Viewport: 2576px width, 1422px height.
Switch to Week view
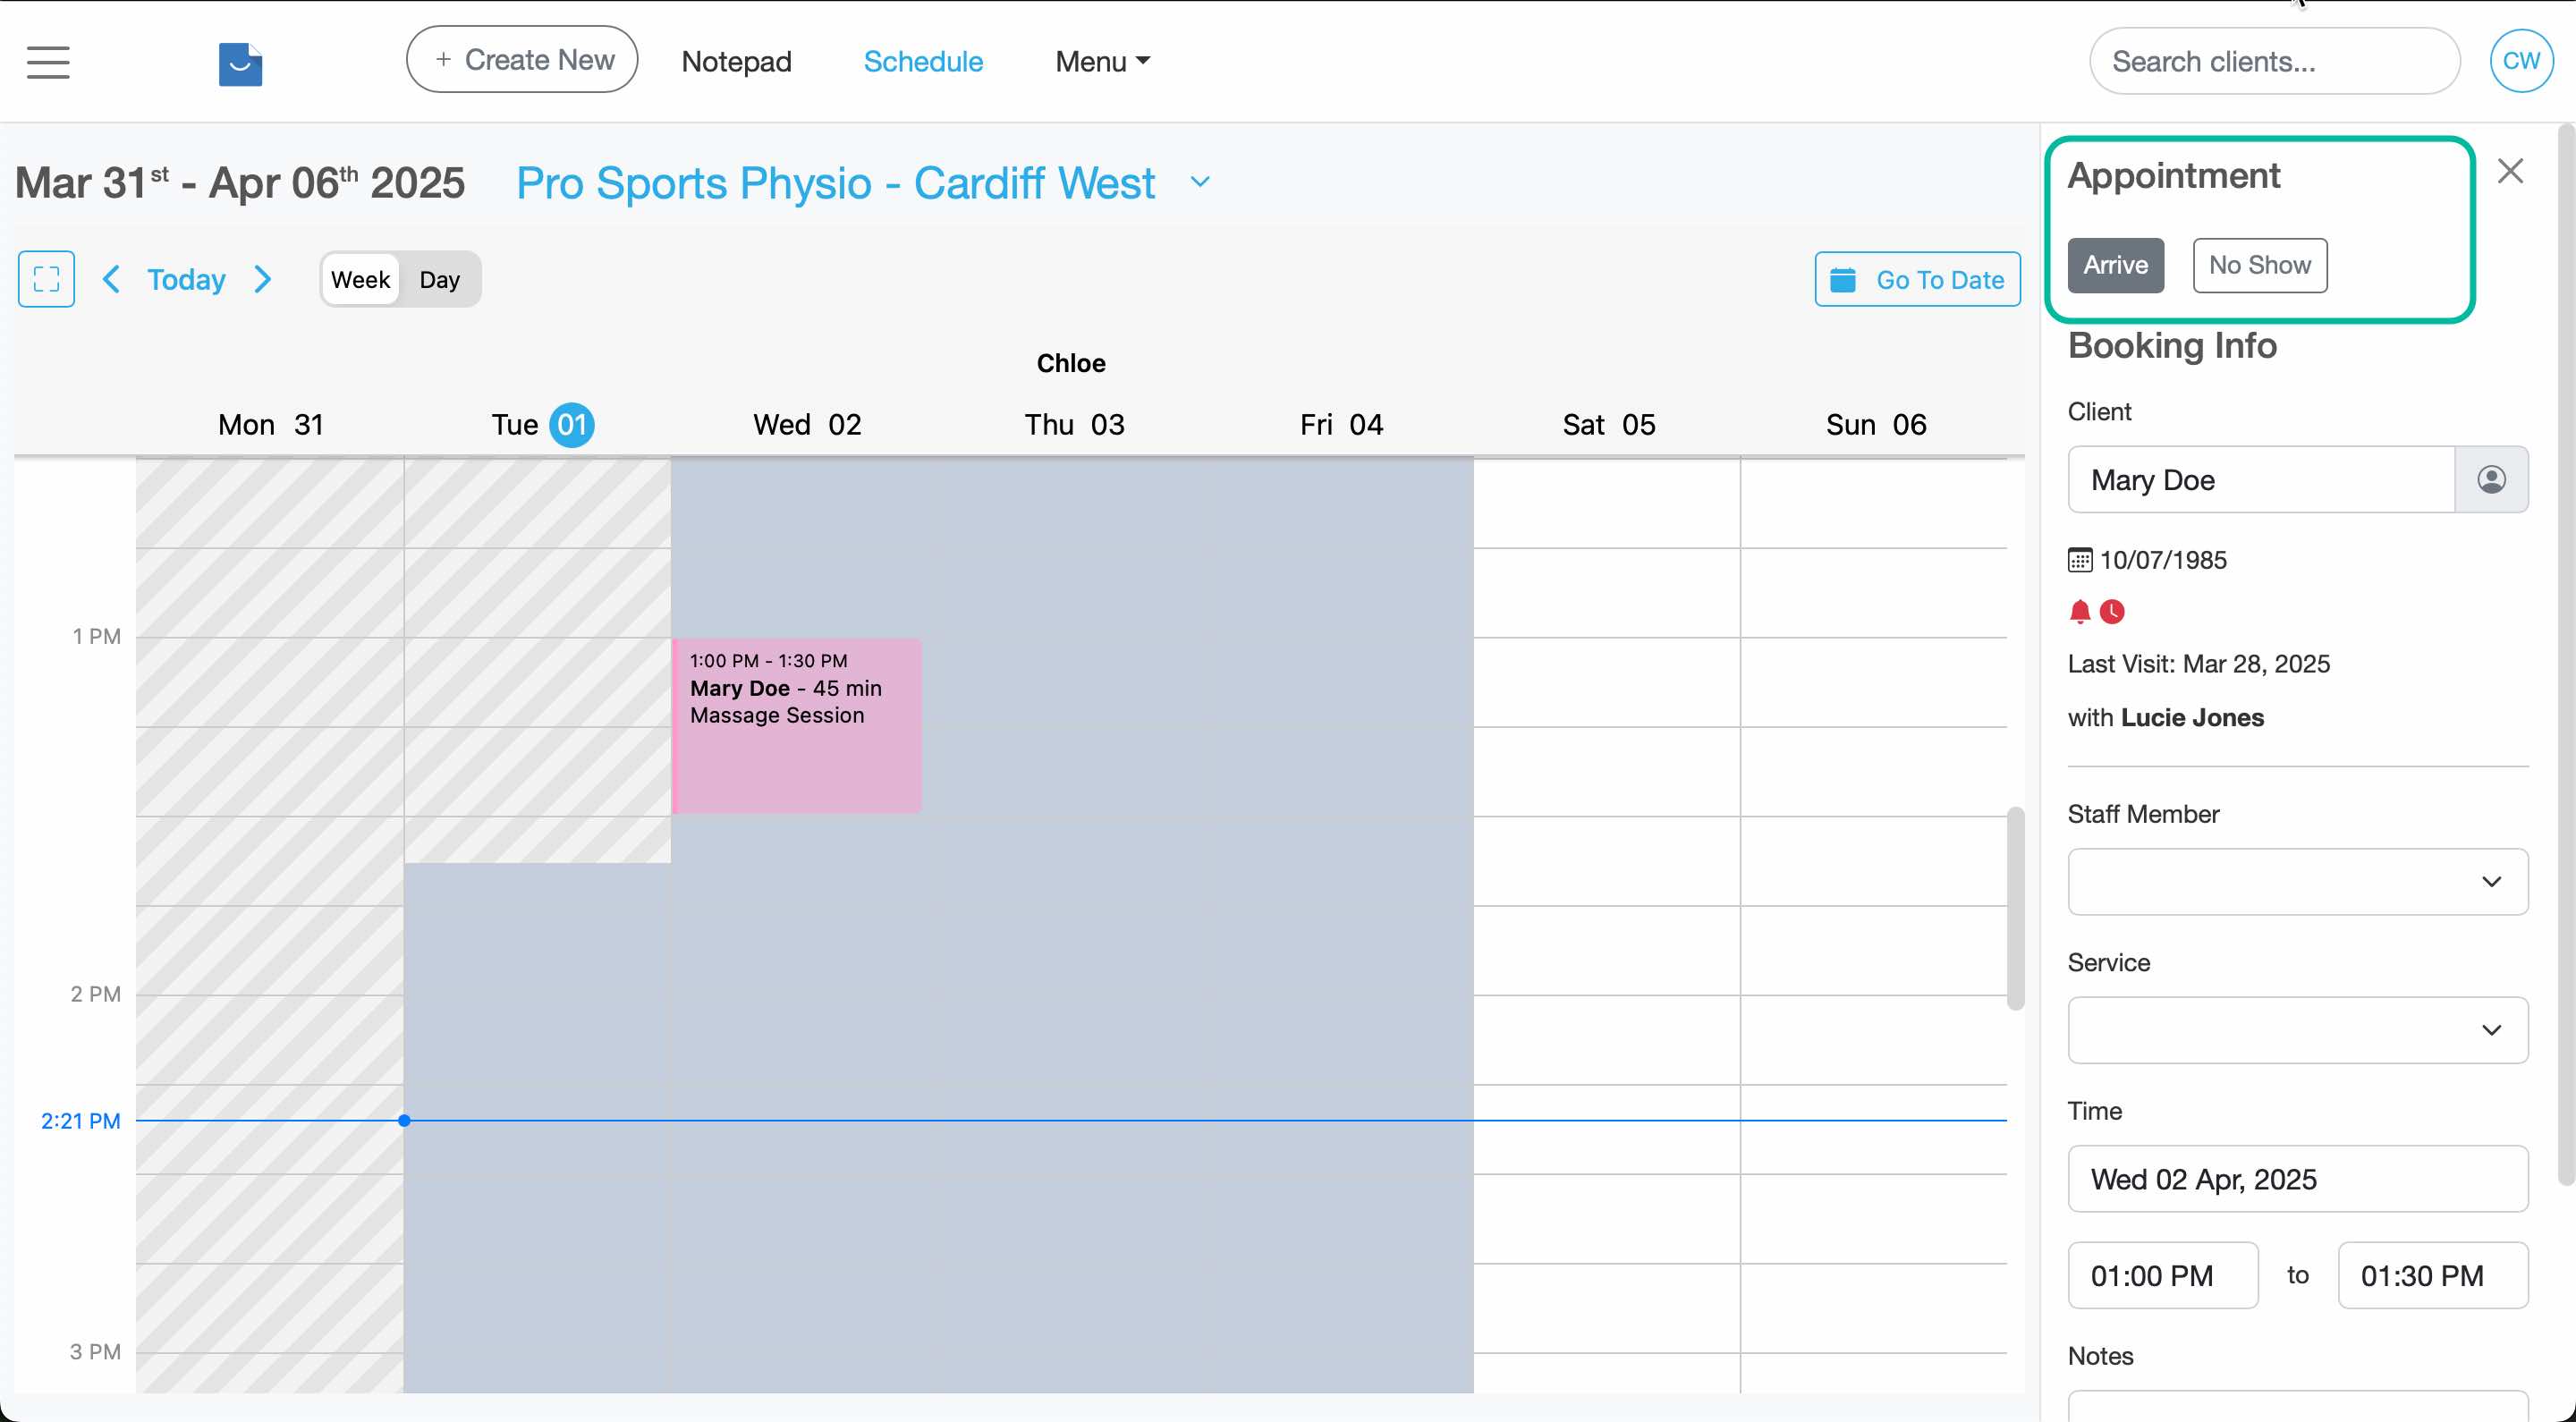pyautogui.click(x=360, y=279)
